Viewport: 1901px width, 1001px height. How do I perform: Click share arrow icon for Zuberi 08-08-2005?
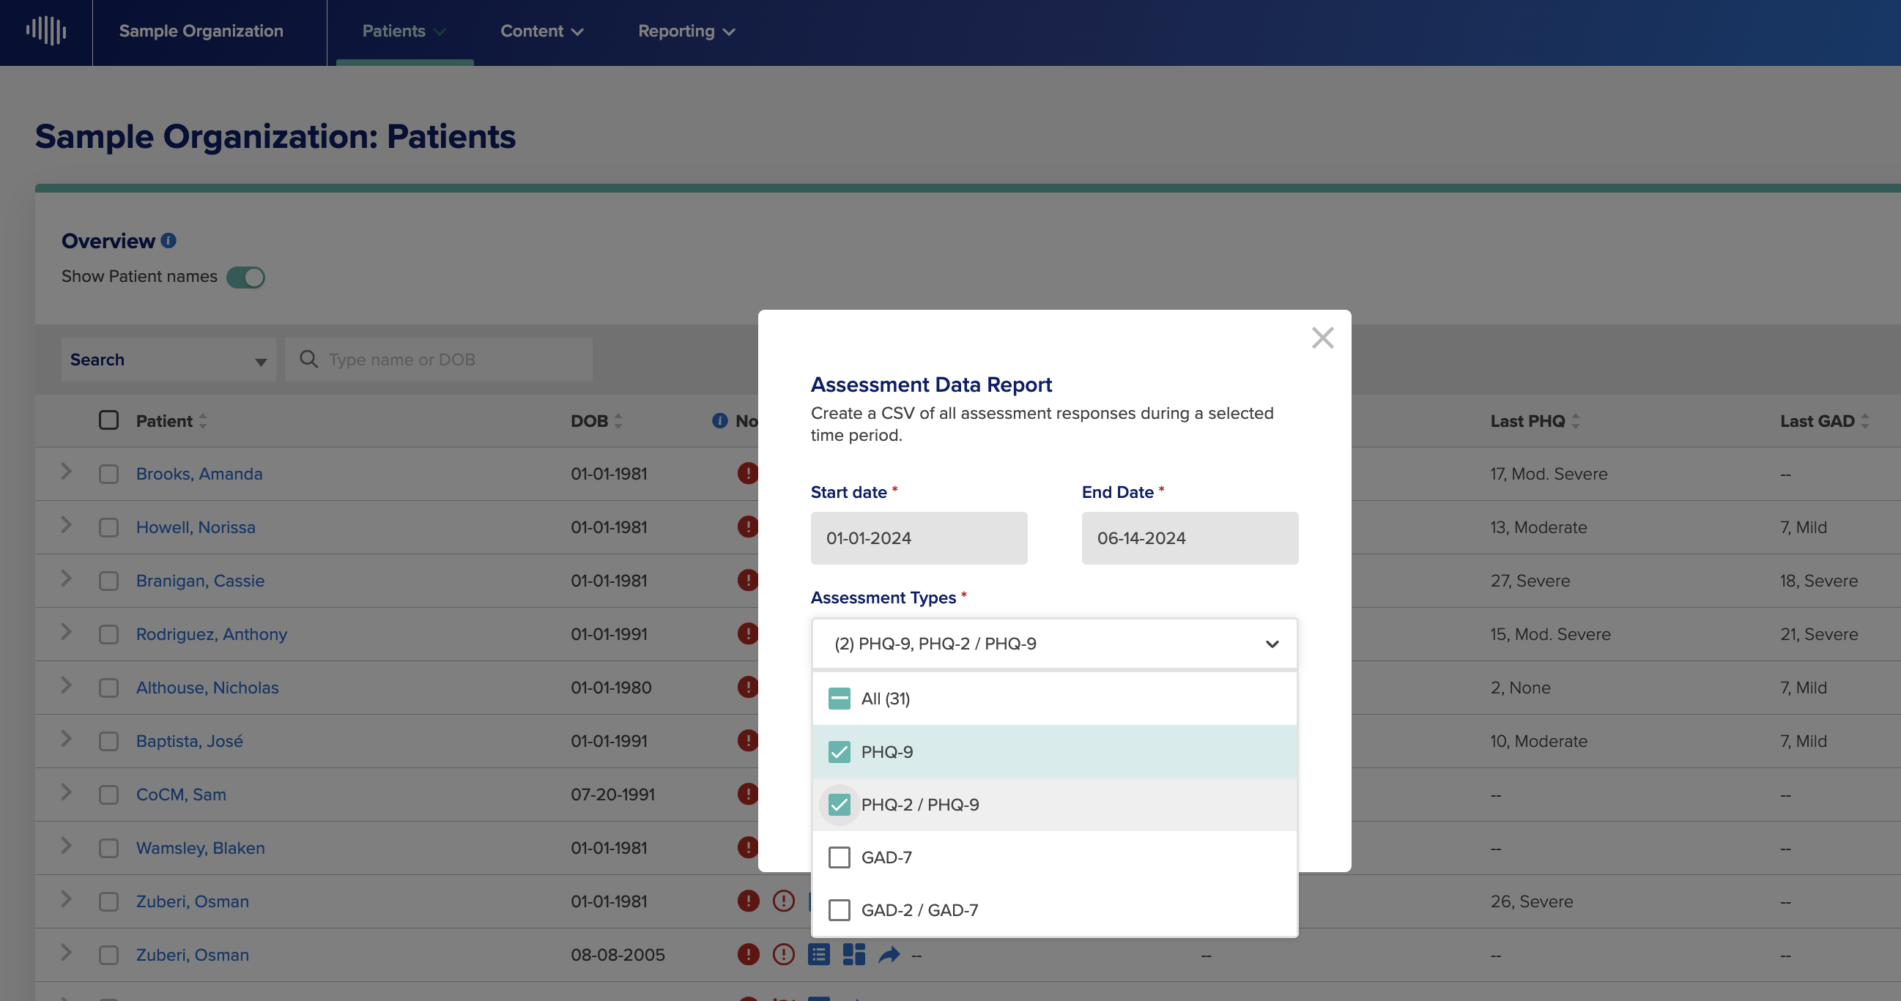pyautogui.click(x=889, y=955)
